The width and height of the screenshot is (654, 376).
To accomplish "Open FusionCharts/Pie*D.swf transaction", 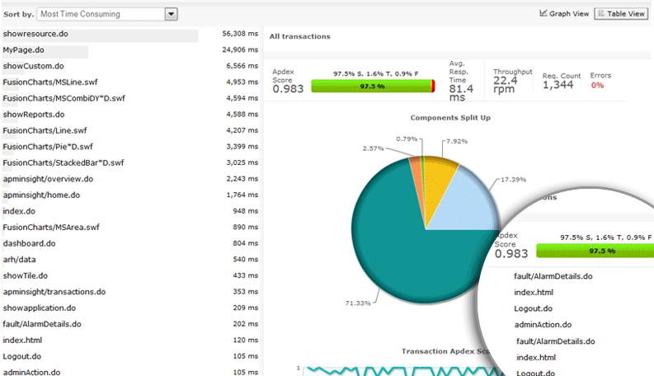I will tap(48, 147).
